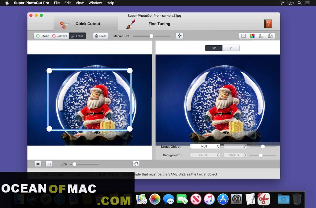
Task: Click the Marker Size slider
Action: 151,36
